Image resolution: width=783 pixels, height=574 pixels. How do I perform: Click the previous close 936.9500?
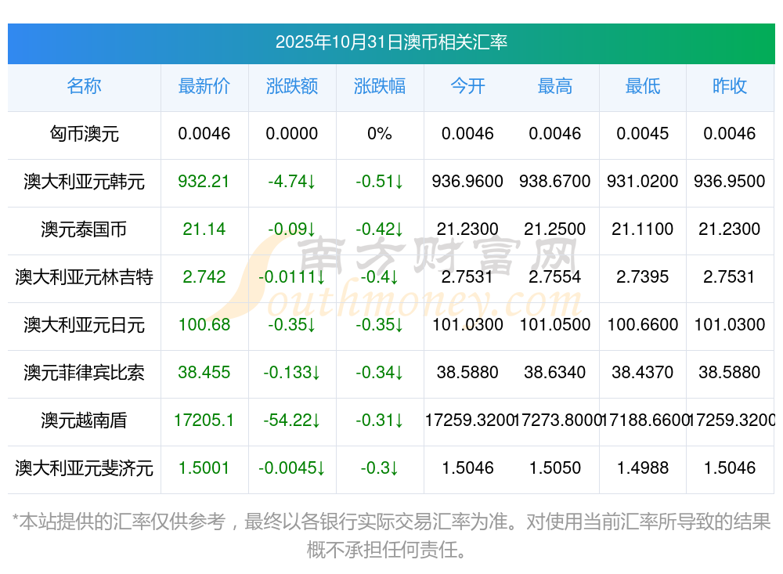tap(730, 182)
